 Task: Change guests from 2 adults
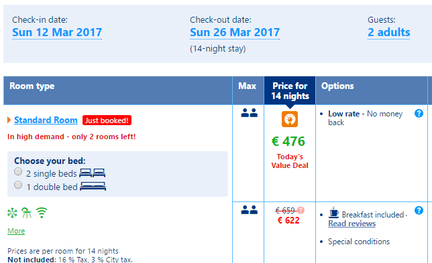click(389, 32)
